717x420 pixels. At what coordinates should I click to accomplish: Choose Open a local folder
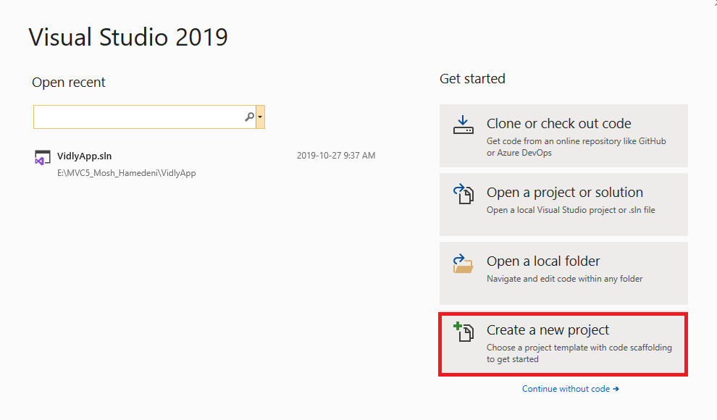pyautogui.click(x=543, y=261)
